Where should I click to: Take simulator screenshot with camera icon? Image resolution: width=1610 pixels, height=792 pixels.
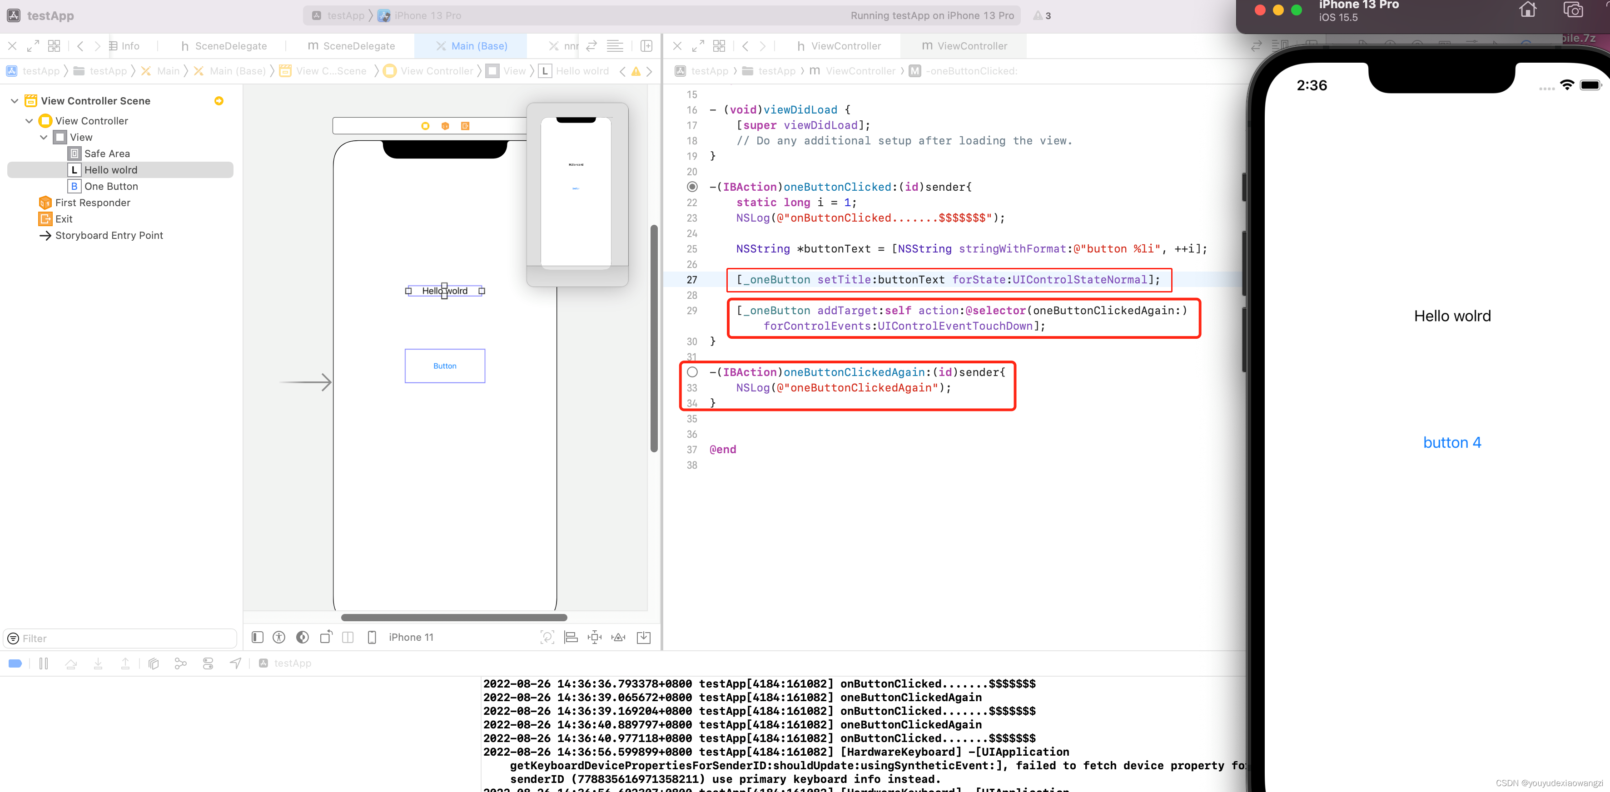pyautogui.click(x=1572, y=10)
